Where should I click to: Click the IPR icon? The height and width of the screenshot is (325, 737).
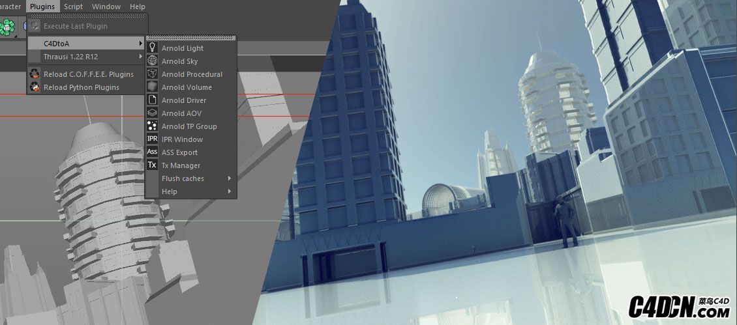152,139
